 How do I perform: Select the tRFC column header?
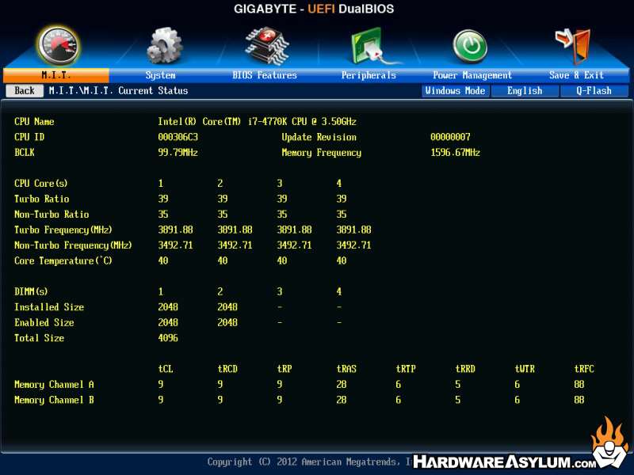click(584, 369)
